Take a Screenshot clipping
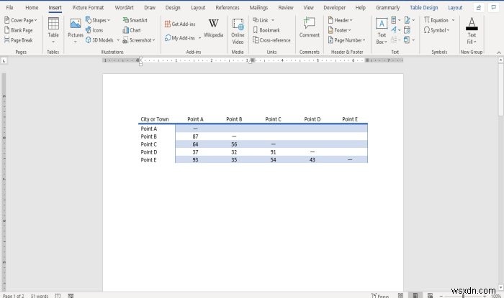Viewport: 504px width, 298px height. [138, 40]
